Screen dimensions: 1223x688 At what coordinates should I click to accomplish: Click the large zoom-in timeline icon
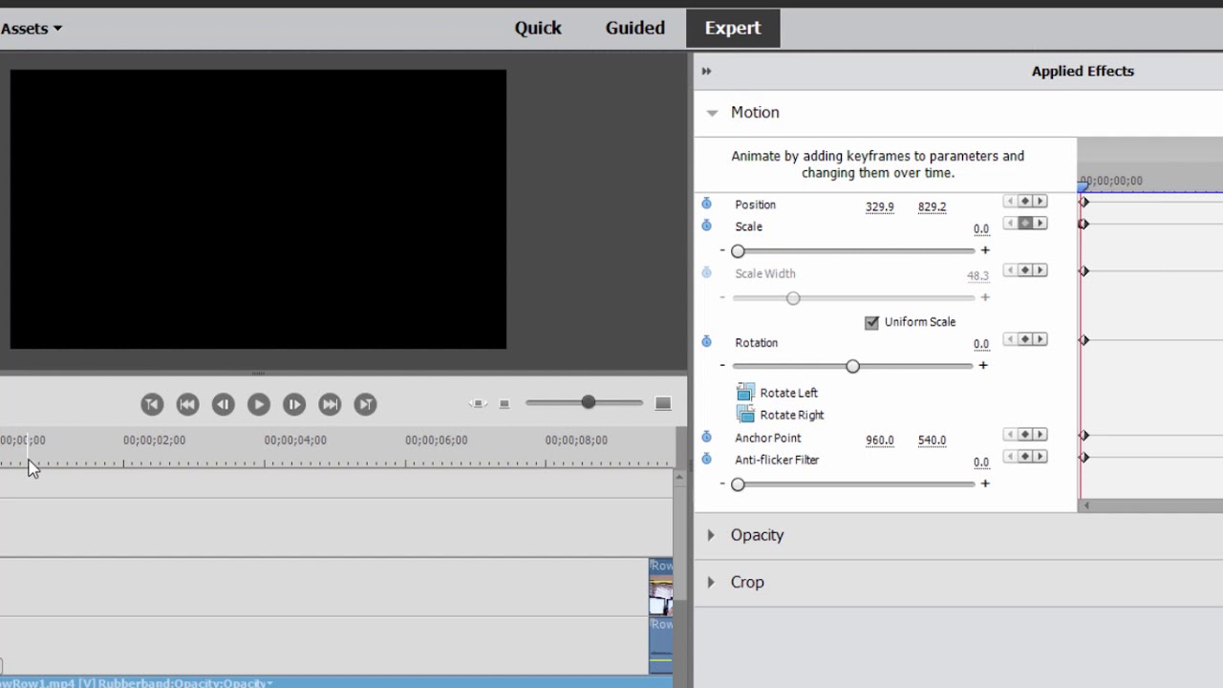pyautogui.click(x=663, y=403)
